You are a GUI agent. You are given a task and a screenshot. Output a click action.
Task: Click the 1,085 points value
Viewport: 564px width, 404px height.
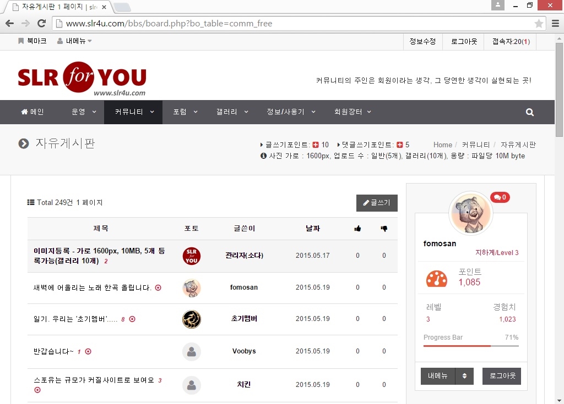click(469, 283)
